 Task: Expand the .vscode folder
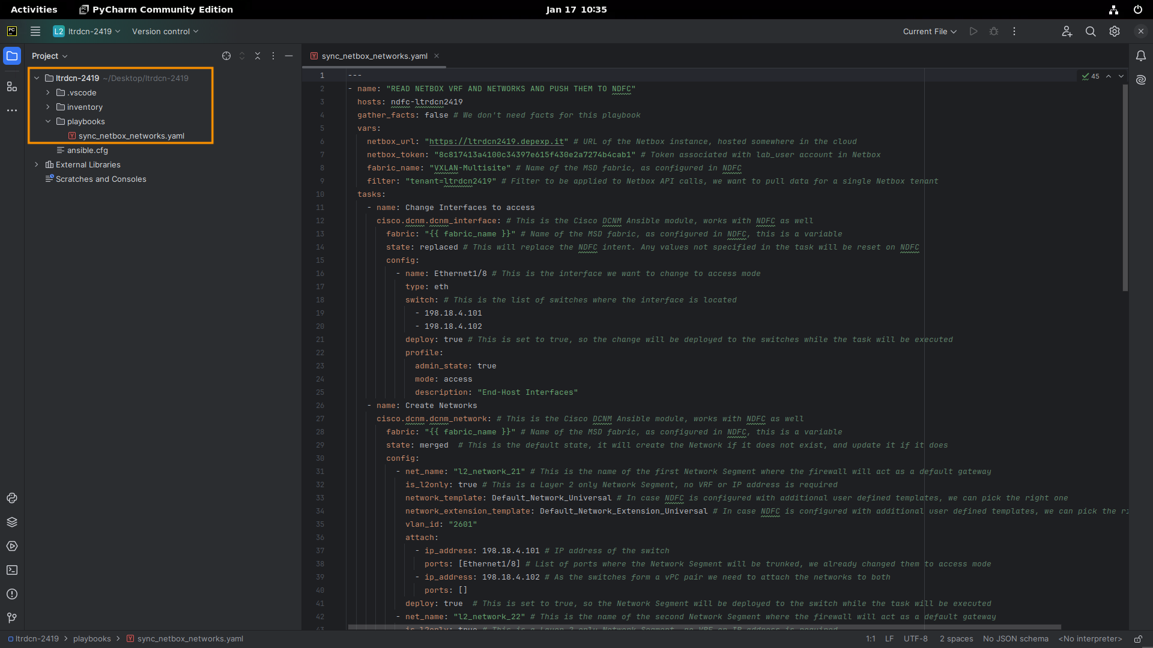(x=48, y=92)
